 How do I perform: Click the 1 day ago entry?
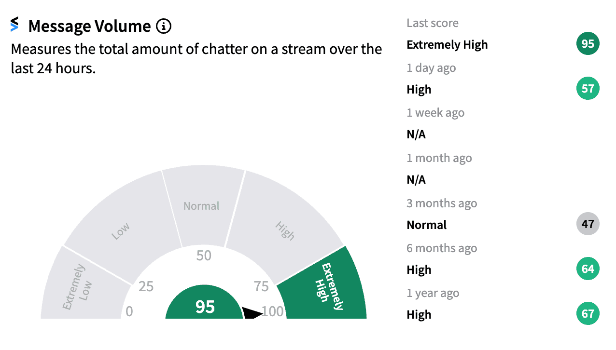pos(431,68)
